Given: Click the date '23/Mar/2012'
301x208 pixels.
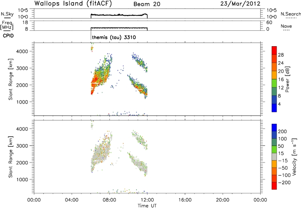Looking at the screenshot, I should [240, 4].
